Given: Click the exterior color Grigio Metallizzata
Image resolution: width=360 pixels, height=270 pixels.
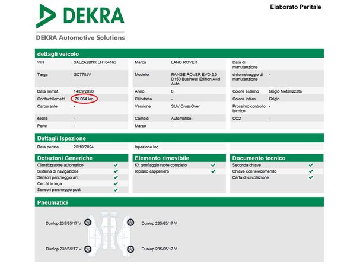Looking at the screenshot, I should [285, 91].
